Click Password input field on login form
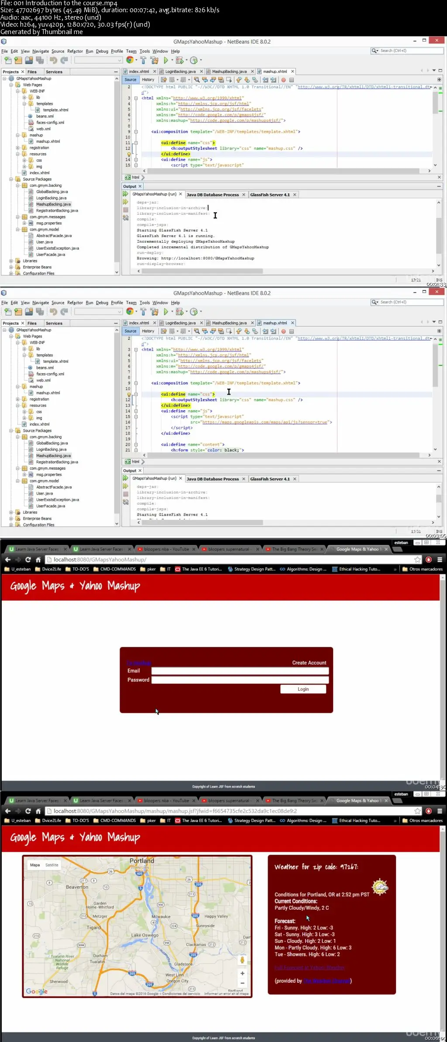 coord(240,680)
